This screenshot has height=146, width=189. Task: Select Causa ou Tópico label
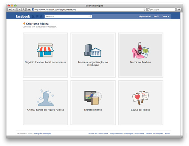point(141,110)
